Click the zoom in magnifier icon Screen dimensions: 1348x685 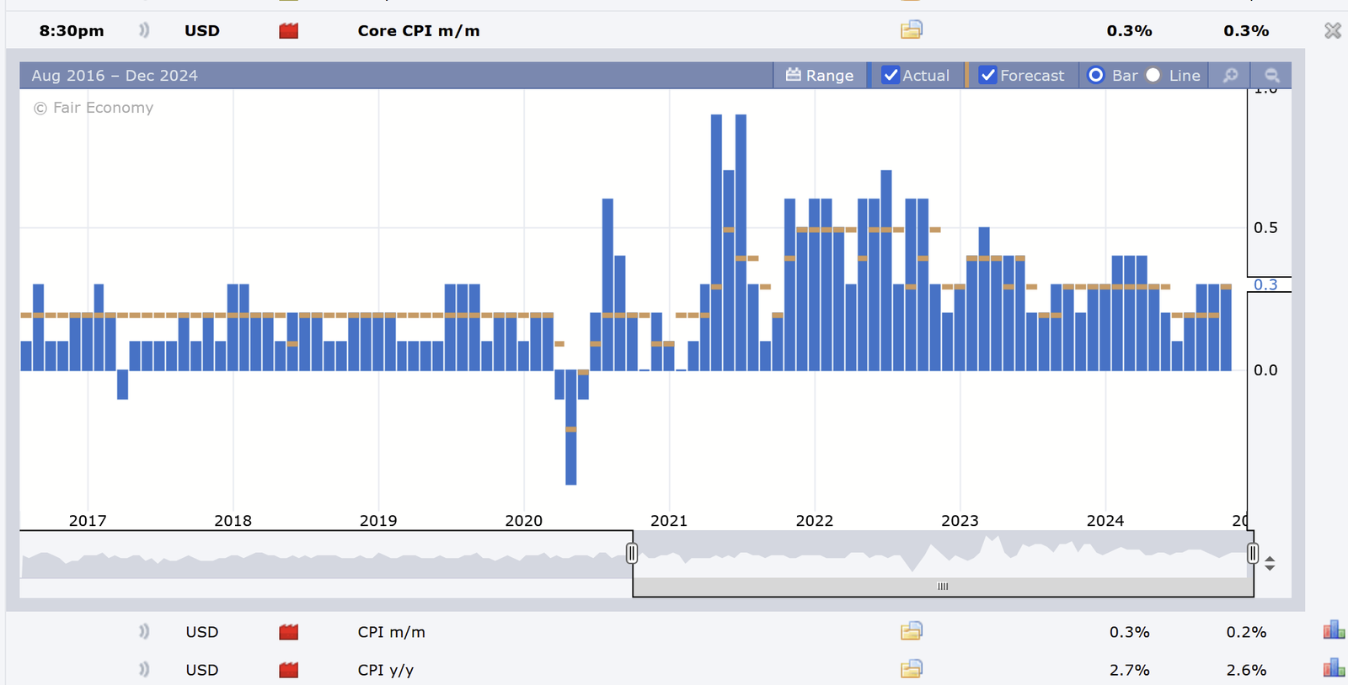click(1230, 76)
